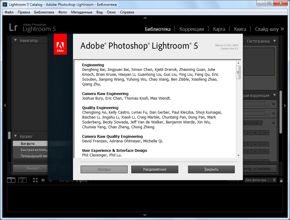Collapse the Навигатор panel
Image resolution: width=290 pixels, height=220 pixels.
[15, 40]
